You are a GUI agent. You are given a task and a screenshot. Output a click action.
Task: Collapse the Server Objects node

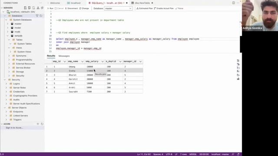point(5,108)
